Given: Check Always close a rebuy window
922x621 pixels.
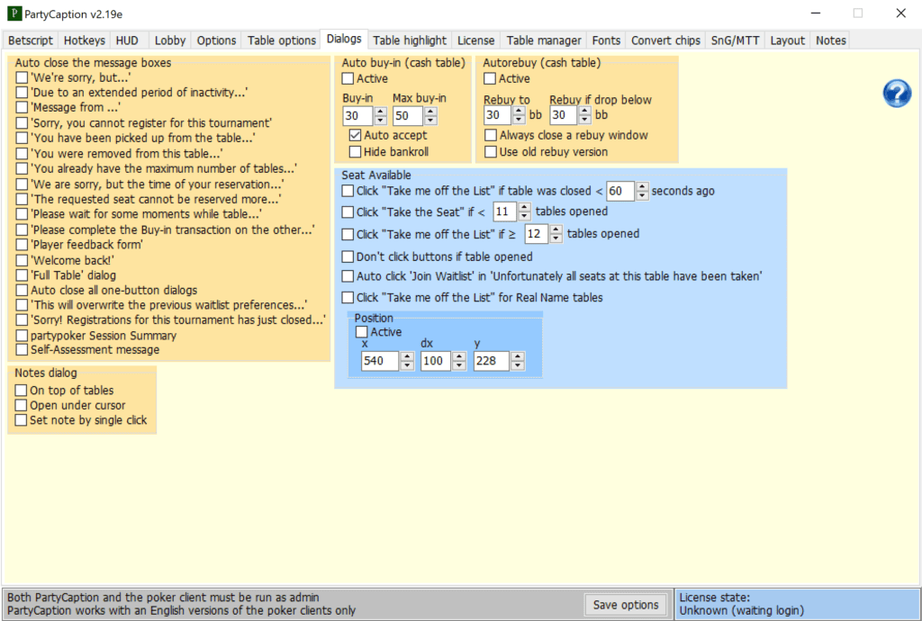Looking at the screenshot, I should click(x=491, y=135).
